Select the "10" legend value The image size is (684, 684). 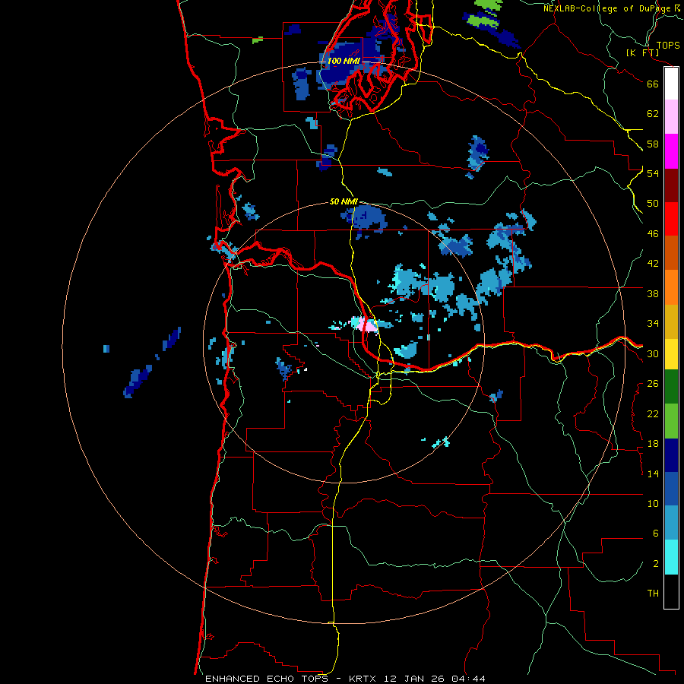pyautogui.click(x=653, y=503)
